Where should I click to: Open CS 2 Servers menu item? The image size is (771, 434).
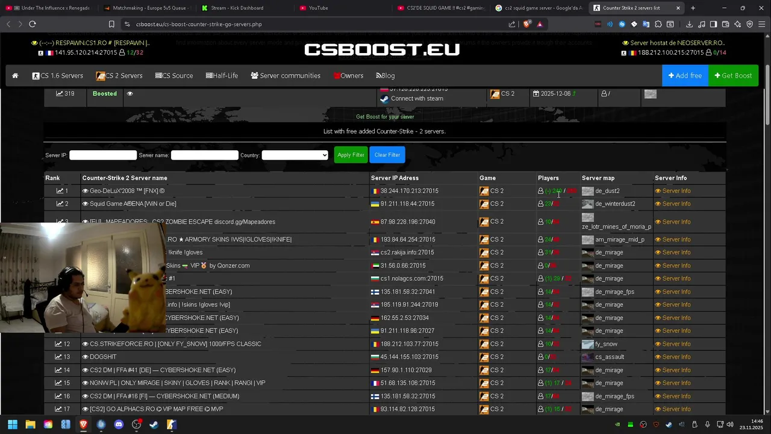tap(119, 76)
